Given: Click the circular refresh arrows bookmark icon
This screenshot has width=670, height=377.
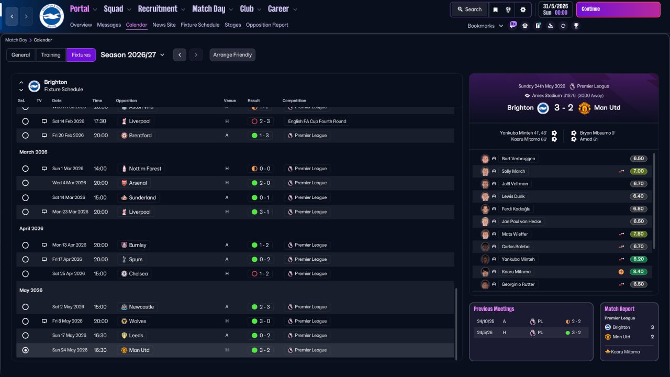Looking at the screenshot, I should (x=563, y=26).
